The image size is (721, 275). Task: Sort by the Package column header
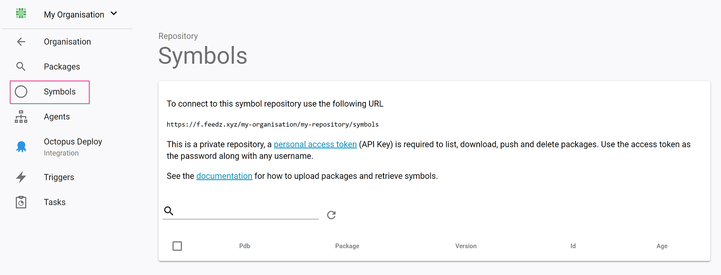(347, 246)
